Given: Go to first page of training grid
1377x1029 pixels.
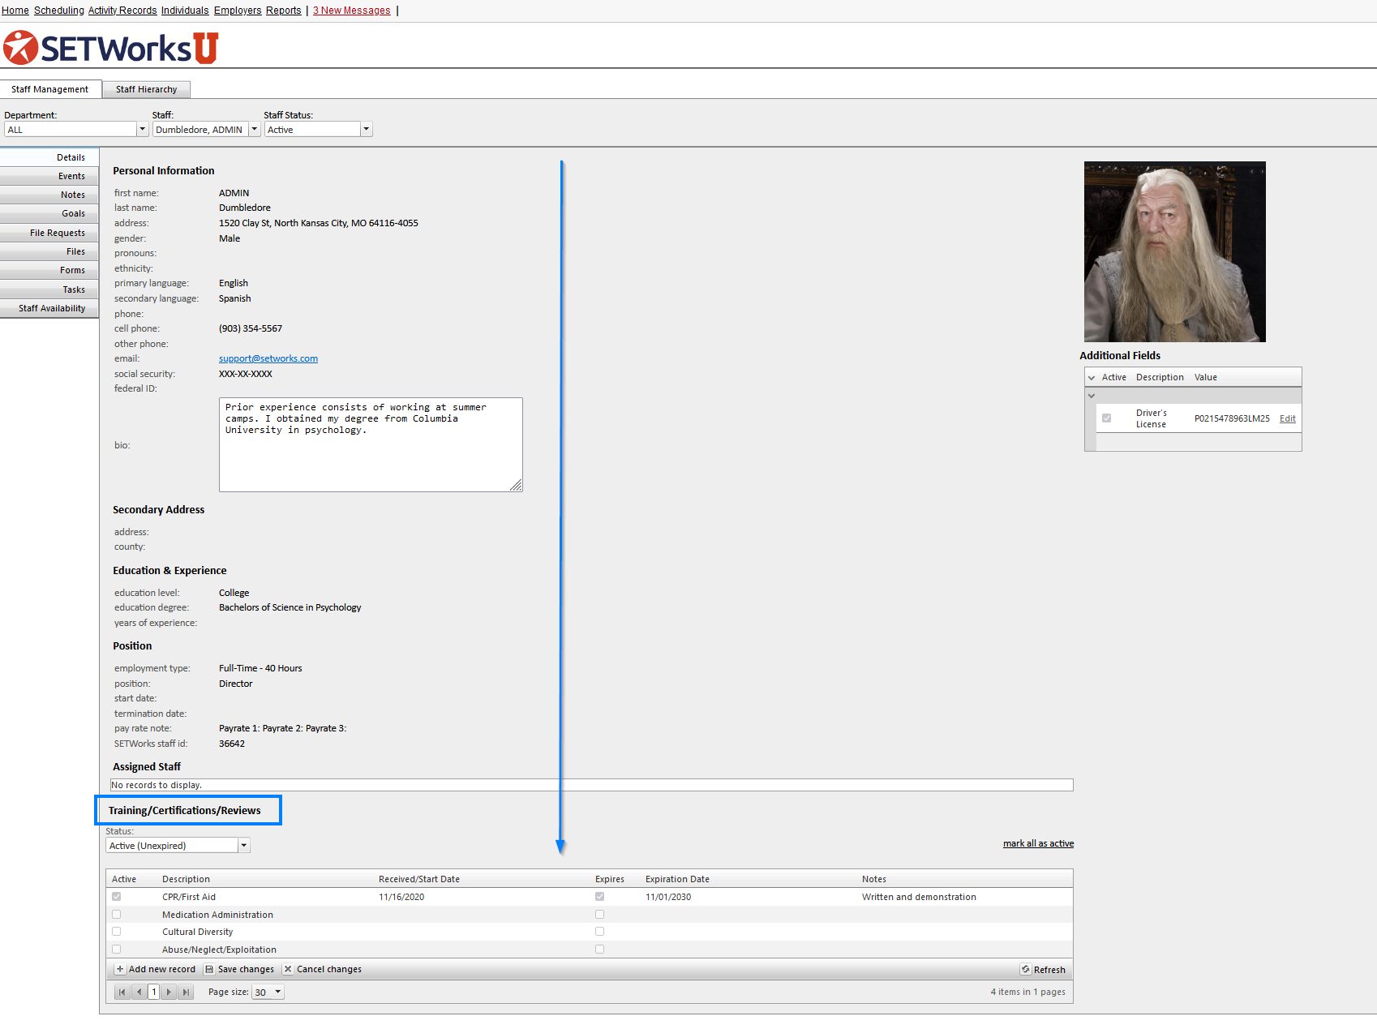Looking at the screenshot, I should tap(122, 992).
